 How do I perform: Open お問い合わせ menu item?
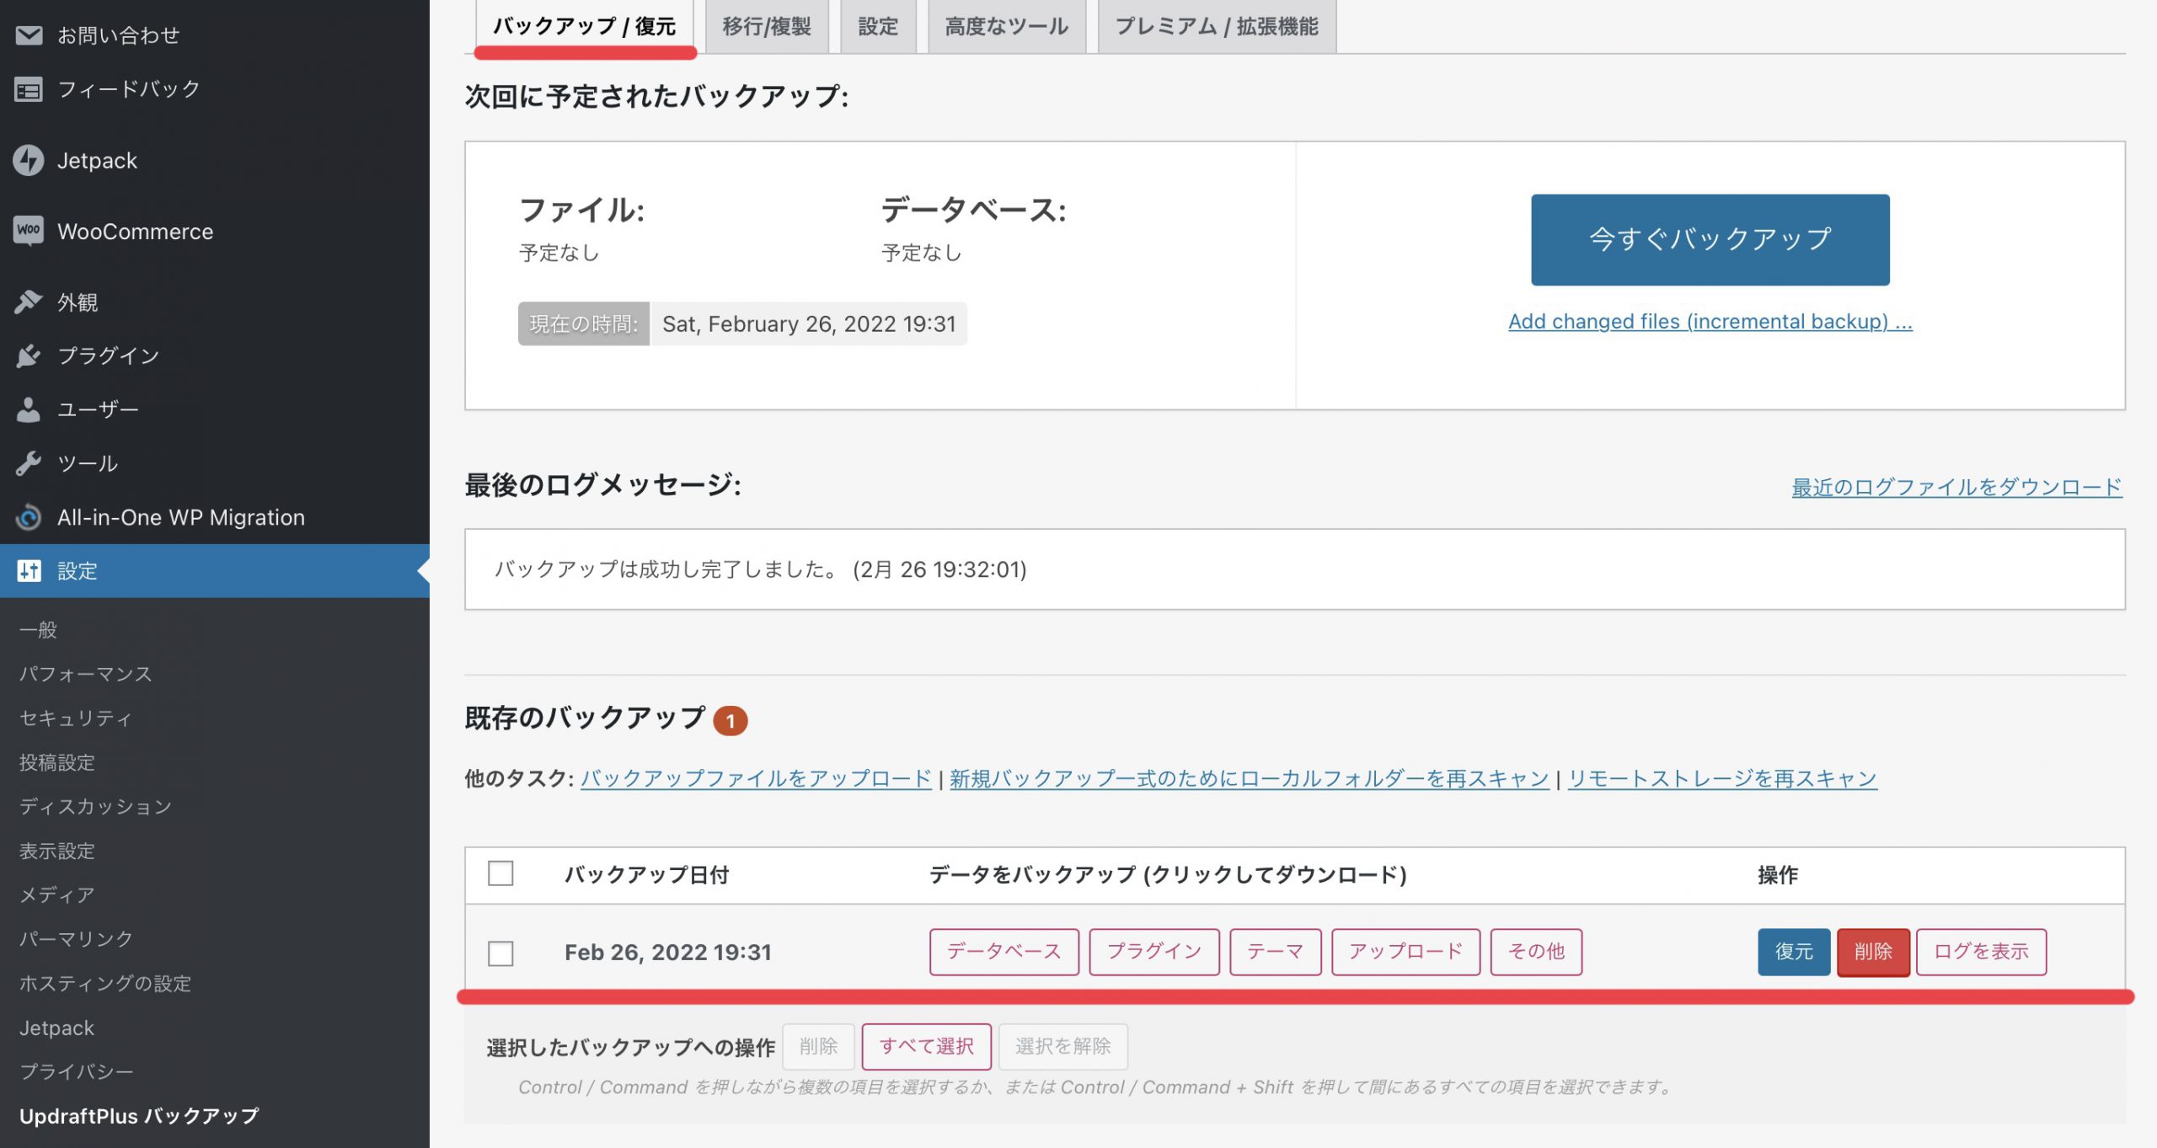pyautogui.click(x=215, y=35)
